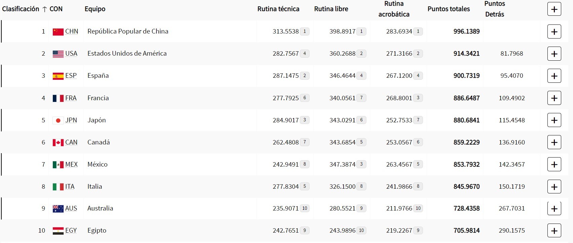Expand Francia row with plus button
This screenshot has height=243, width=573.
coord(554,98)
